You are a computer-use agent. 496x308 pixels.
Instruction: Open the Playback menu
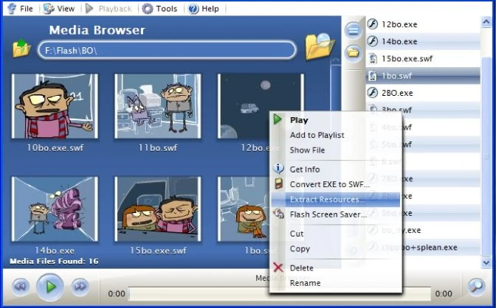coord(108,9)
